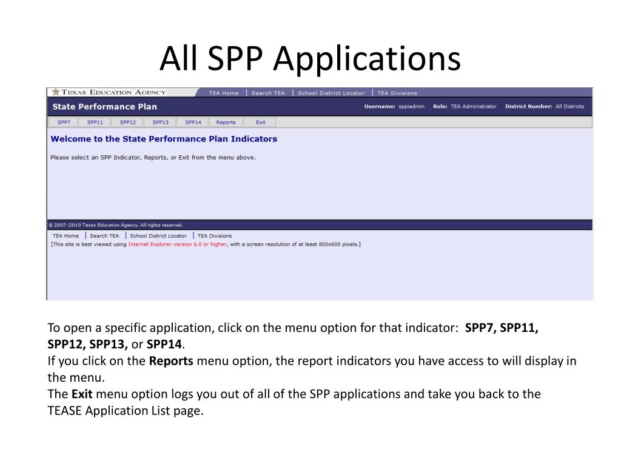Click the State Performance Plan title

104,107
